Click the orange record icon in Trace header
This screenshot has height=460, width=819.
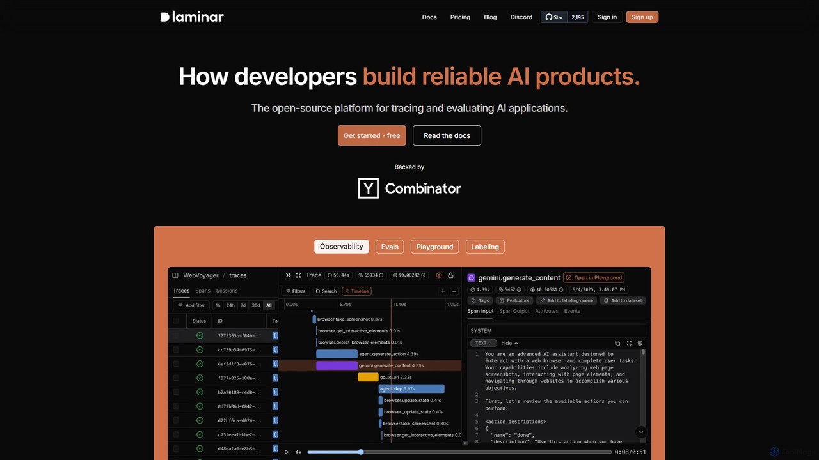click(439, 275)
